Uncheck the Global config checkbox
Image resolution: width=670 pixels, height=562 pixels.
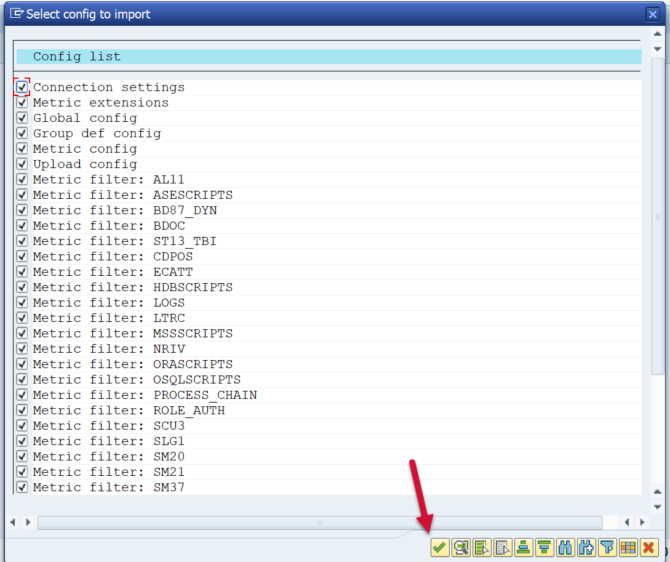[22, 118]
